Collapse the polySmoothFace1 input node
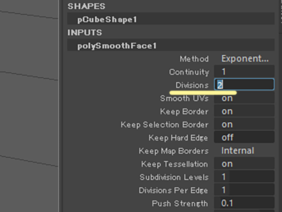Image resolution: width=282 pixels, height=212 pixels. click(171, 45)
